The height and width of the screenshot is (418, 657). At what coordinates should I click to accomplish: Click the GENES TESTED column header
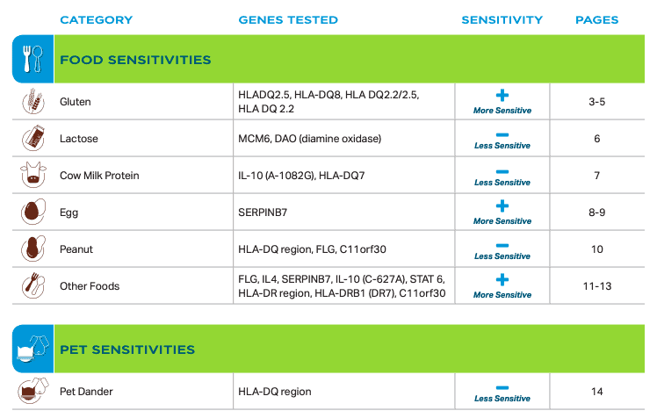(x=288, y=19)
